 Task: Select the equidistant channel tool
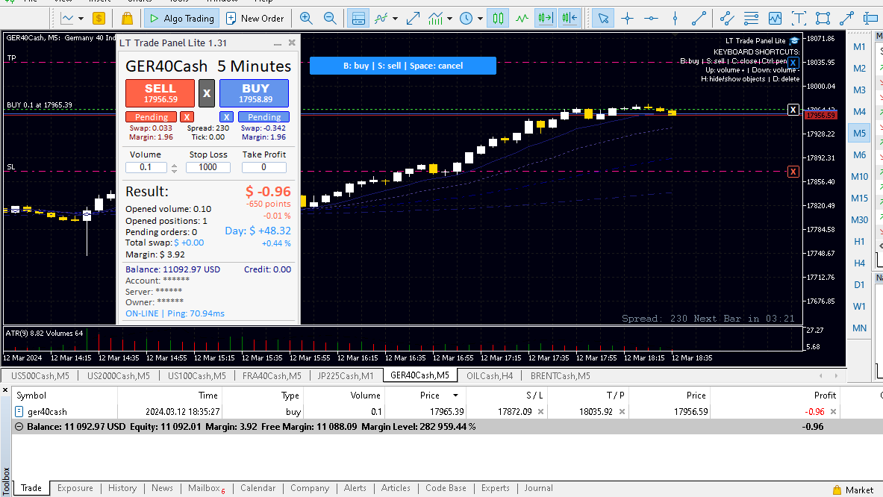tap(727, 19)
